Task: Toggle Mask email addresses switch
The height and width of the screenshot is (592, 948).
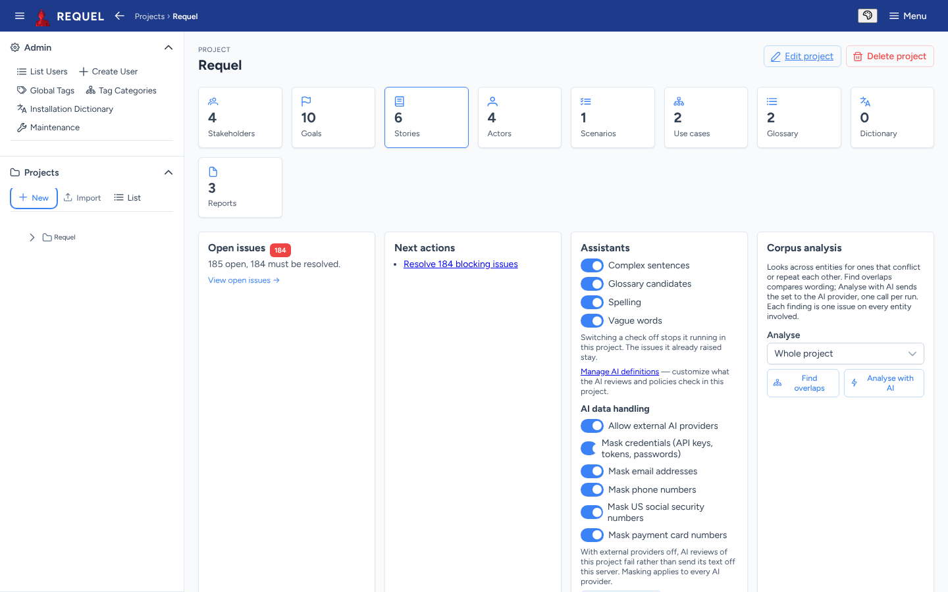Action: [x=592, y=472]
